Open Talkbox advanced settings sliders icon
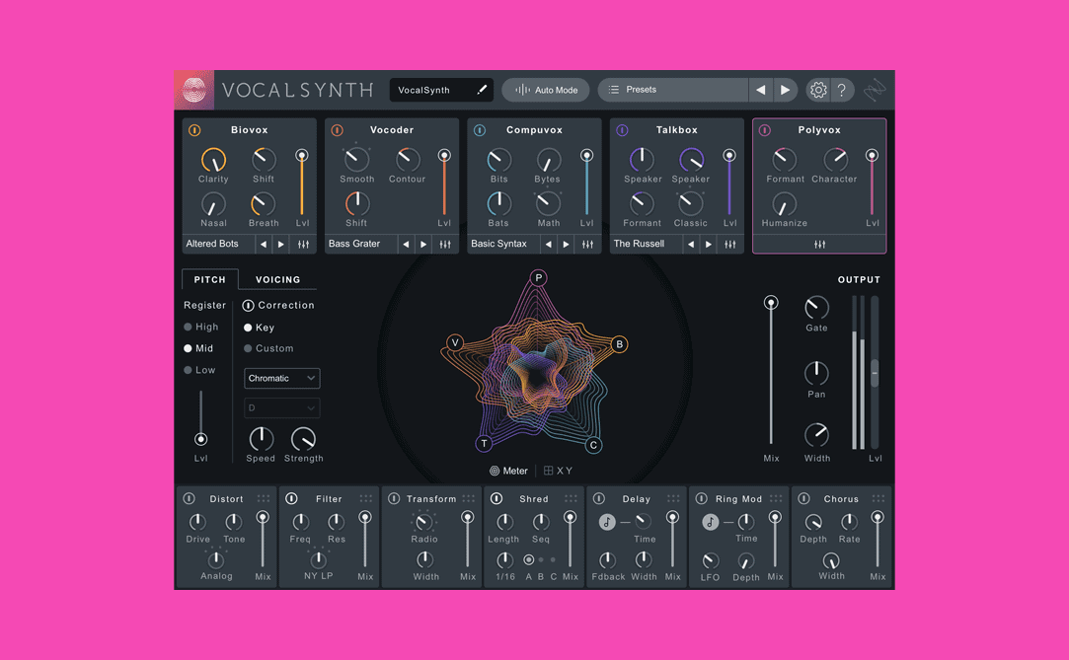Screen dimensions: 1069x660 (x=730, y=244)
